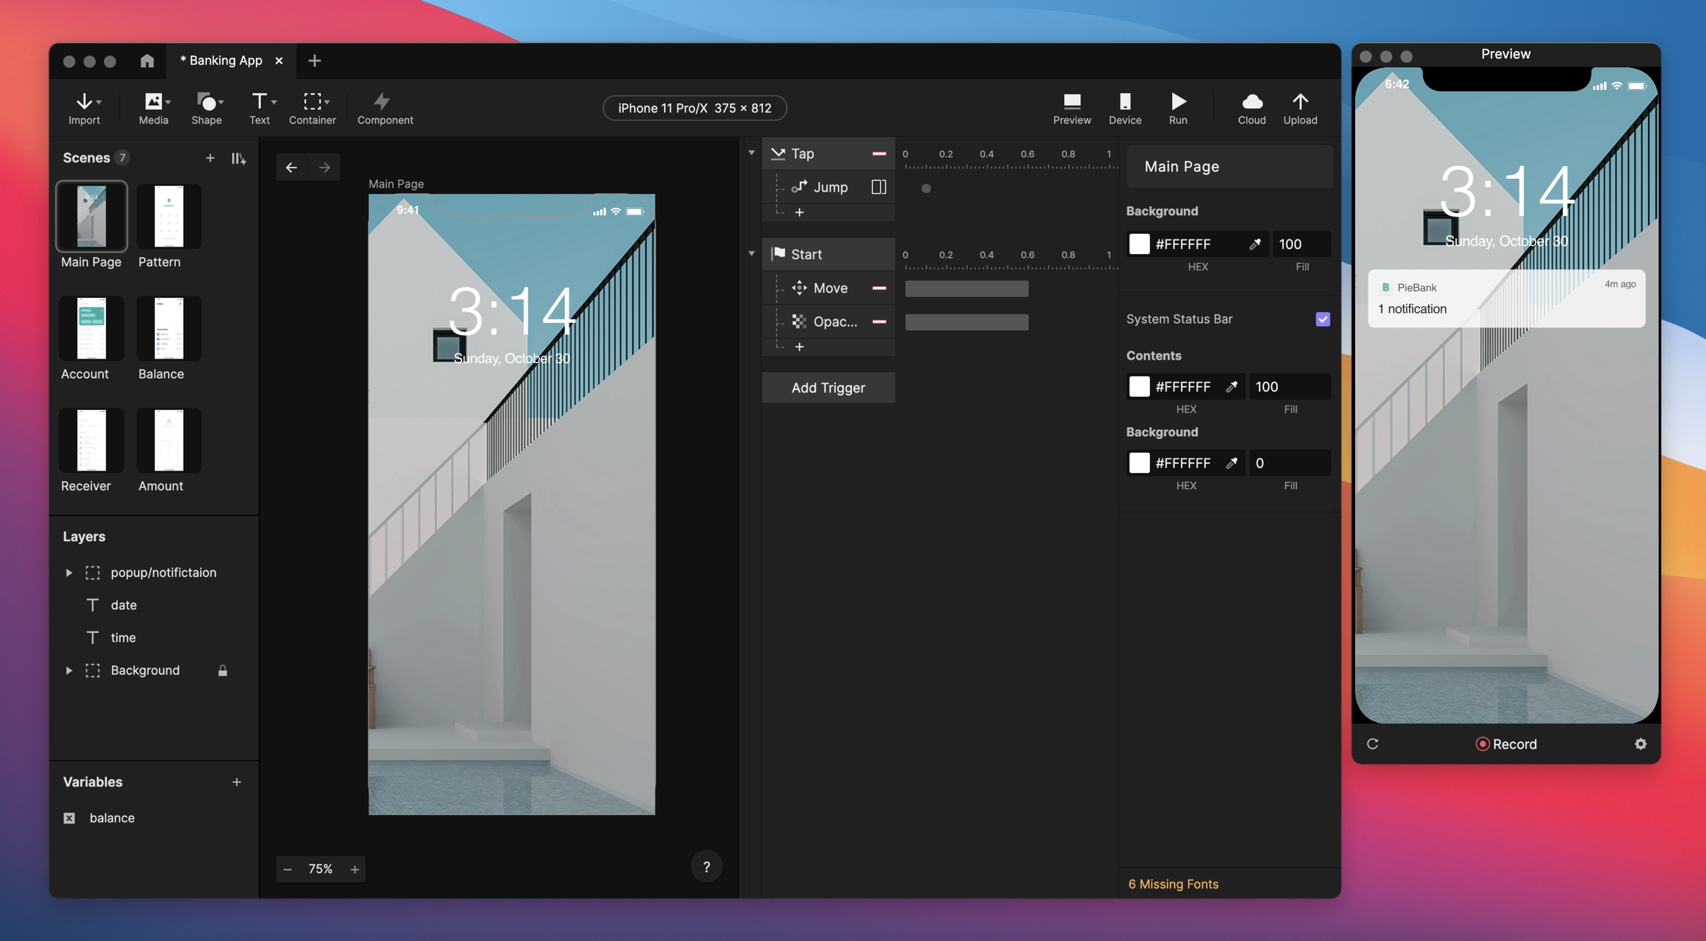
Task: Collapse the Tap trigger section
Action: pos(751,154)
